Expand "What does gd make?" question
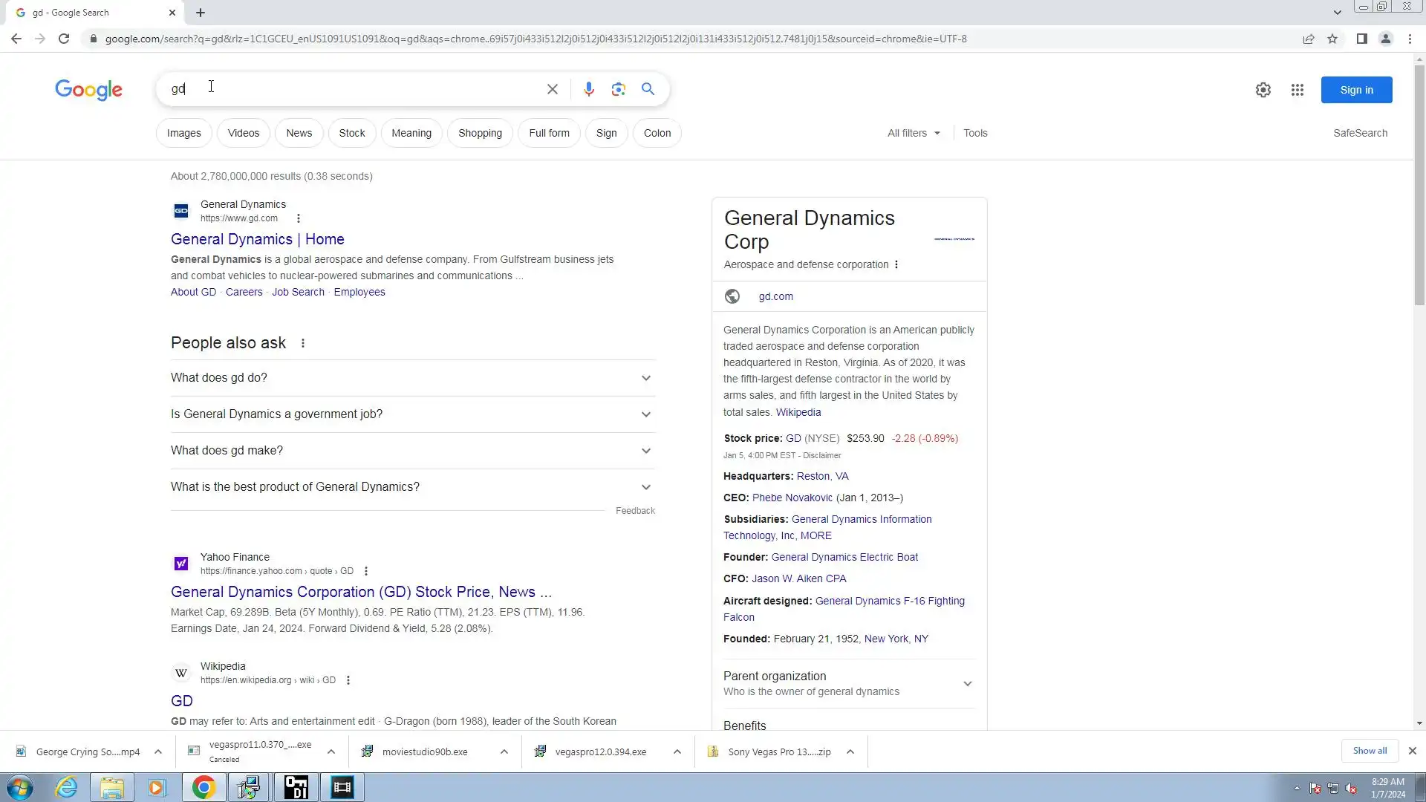 pyautogui.click(x=412, y=451)
